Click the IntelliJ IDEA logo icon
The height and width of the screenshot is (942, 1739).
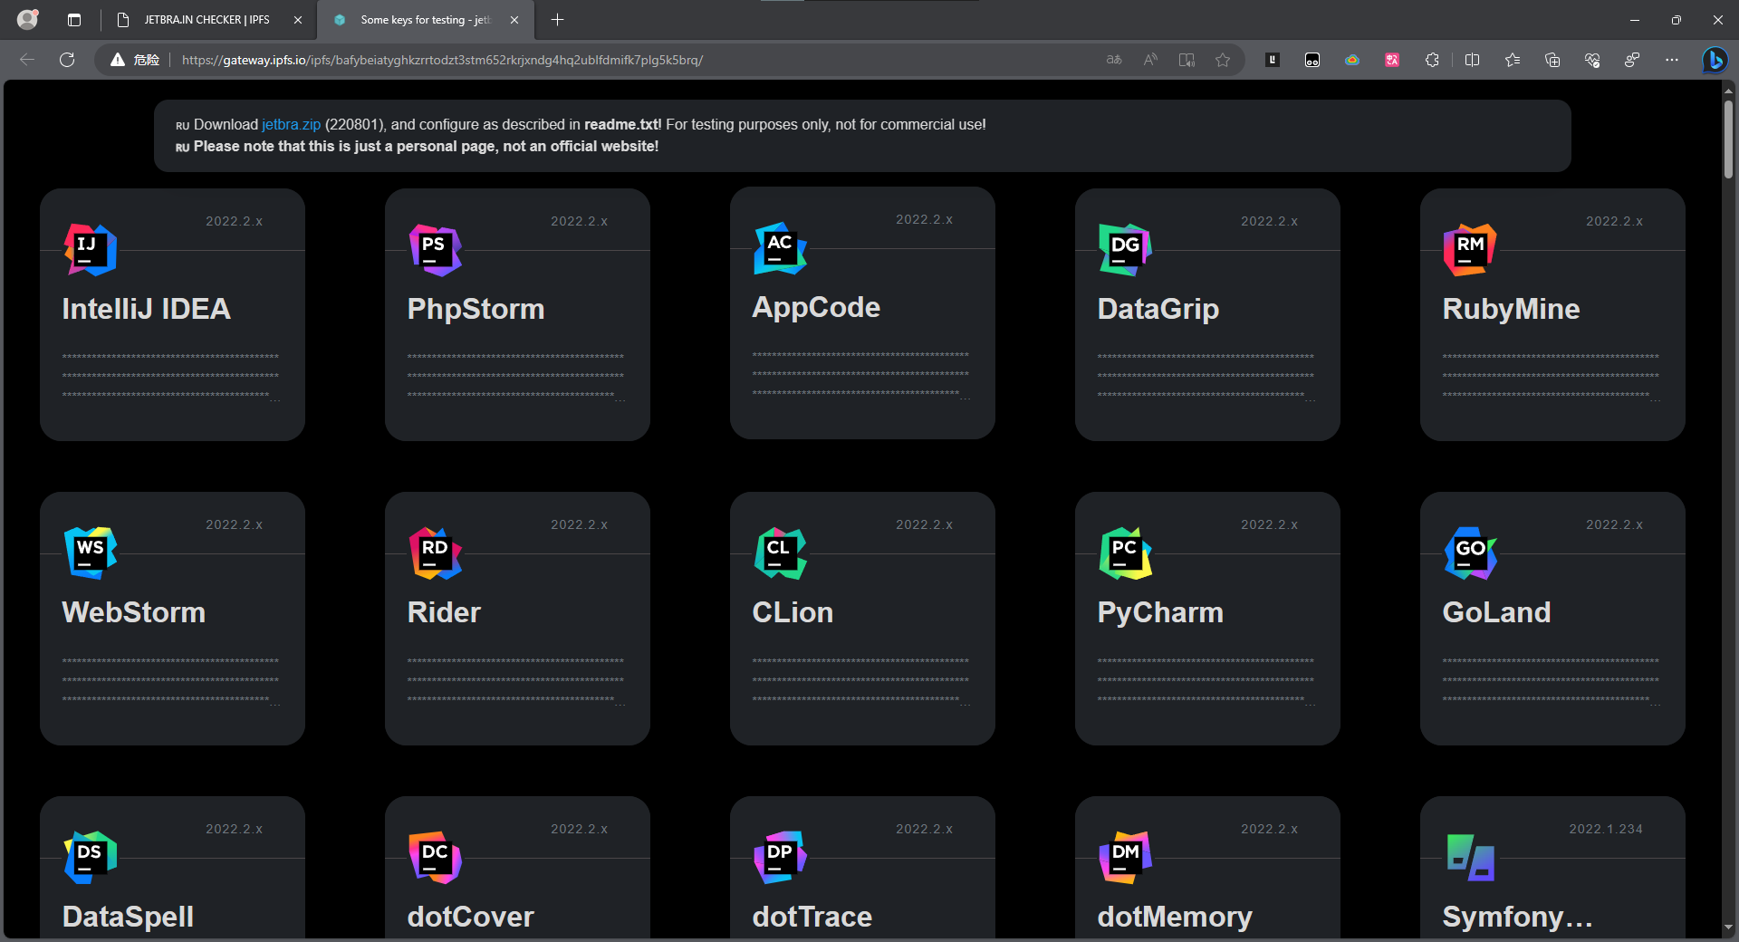[x=91, y=250]
